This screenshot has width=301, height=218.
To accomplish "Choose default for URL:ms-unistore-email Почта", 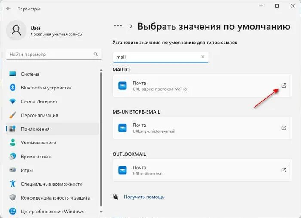I will (202, 128).
